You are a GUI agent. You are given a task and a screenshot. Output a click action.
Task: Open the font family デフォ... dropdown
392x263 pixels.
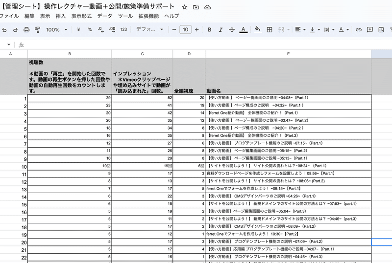pyautogui.click(x=150, y=29)
